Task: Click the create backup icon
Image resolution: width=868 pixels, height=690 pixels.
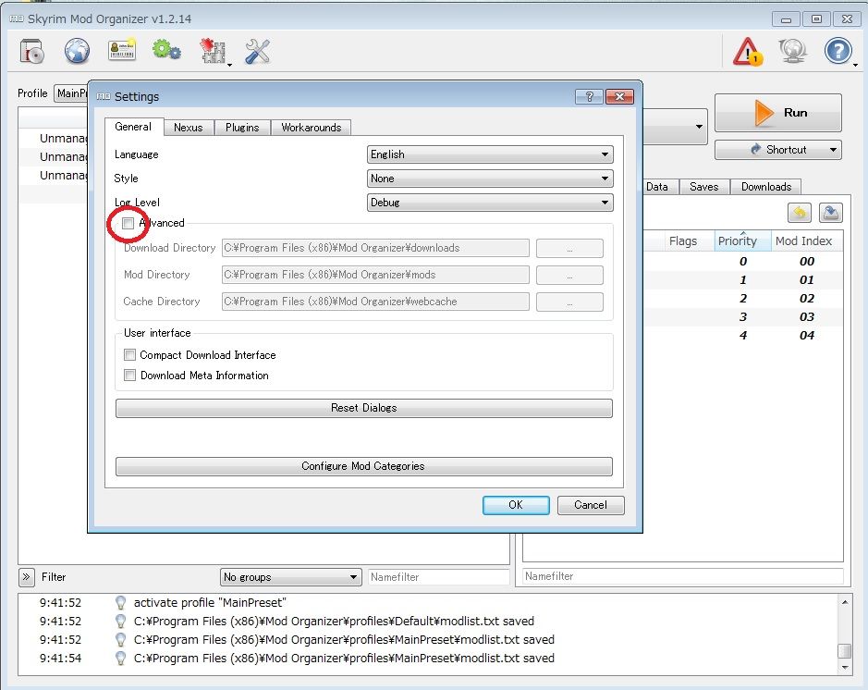Action: coord(830,213)
